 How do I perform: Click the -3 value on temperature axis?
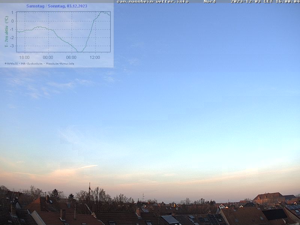coord(12,46)
